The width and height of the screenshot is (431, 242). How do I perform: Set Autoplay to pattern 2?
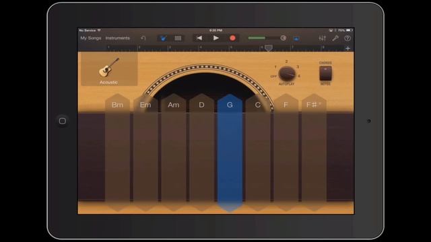point(286,62)
